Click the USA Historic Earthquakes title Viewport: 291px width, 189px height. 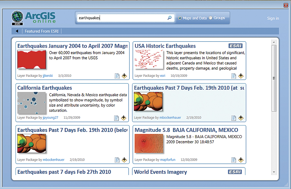coord(165,46)
